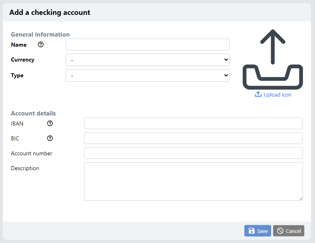Viewport: 315px width, 243px height.
Task: Focus the Name input field
Action: tap(147, 44)
